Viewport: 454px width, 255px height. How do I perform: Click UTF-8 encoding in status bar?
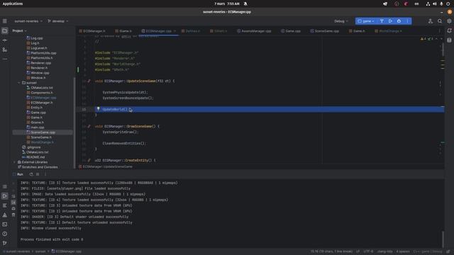(368, 251)
